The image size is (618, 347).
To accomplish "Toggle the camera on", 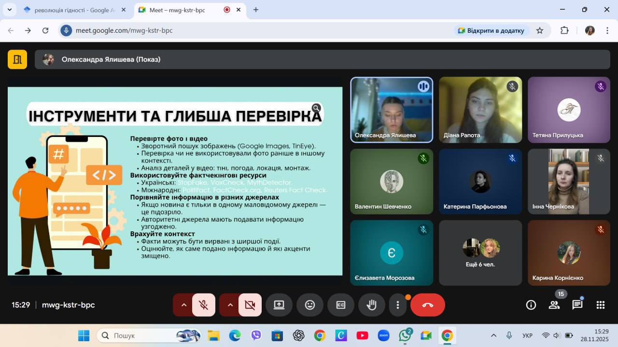I will 250,305.
